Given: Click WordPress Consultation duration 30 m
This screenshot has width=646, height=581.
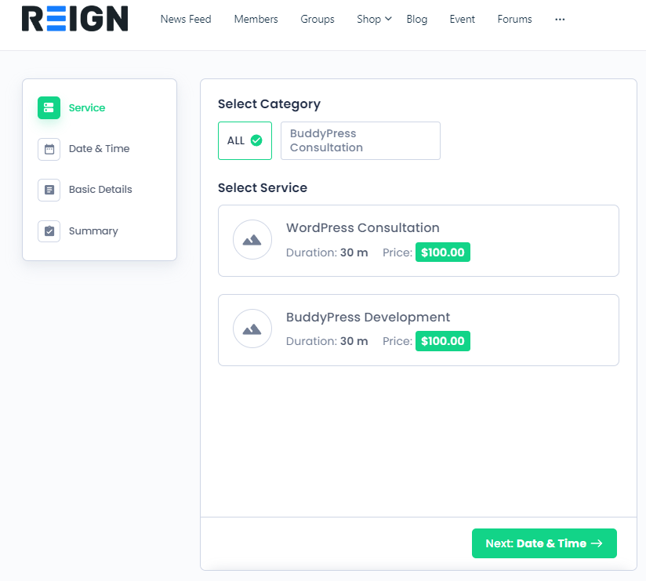Looking at the screenshot, I should [x=327, y=252].
